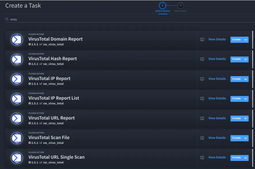View Details of VirusTotal IP Report List
The width and height of the screenshot is (255, 169).
[217, 98]
